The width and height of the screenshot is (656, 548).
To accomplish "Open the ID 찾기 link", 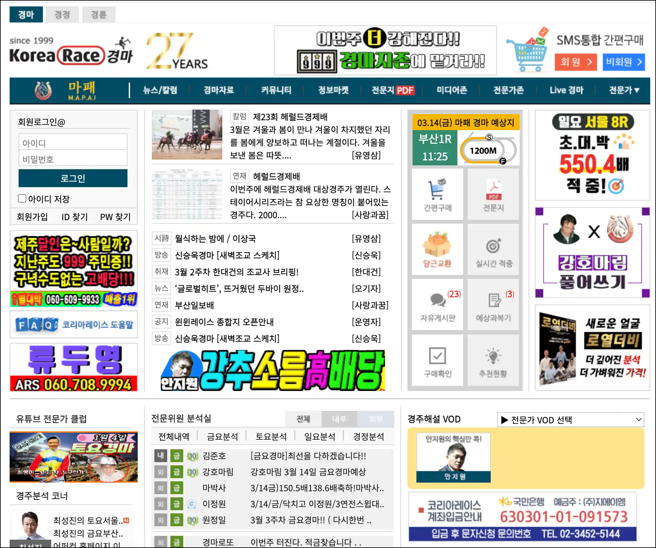I will pos(75,217).
